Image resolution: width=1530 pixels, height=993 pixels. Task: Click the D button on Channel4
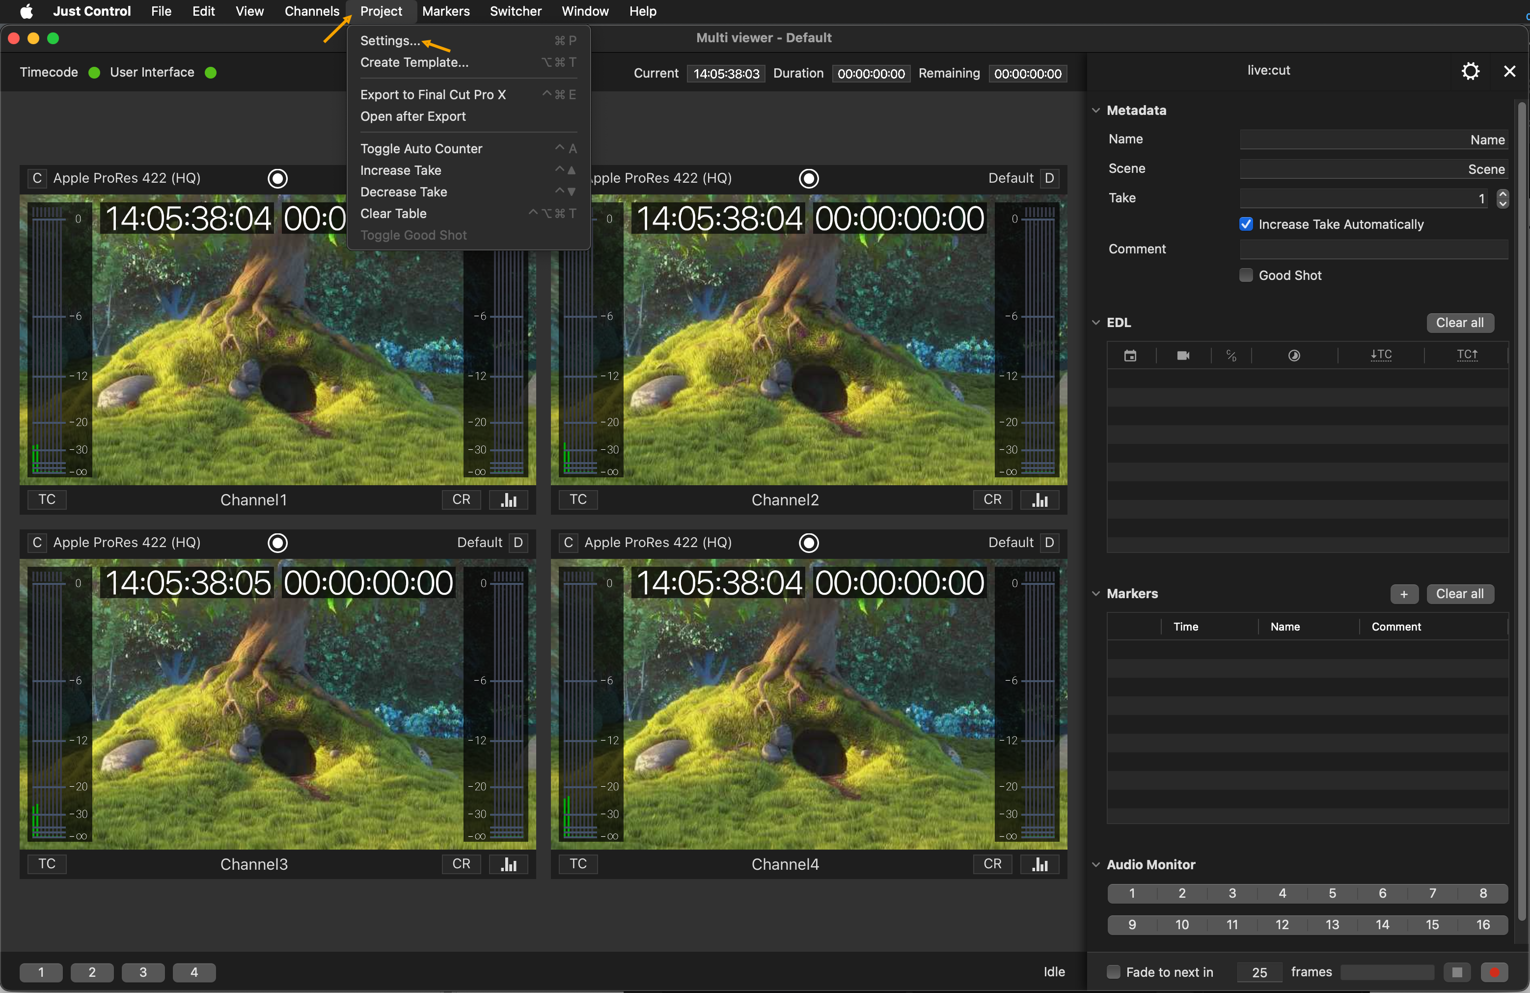(x=1049, y=543)
